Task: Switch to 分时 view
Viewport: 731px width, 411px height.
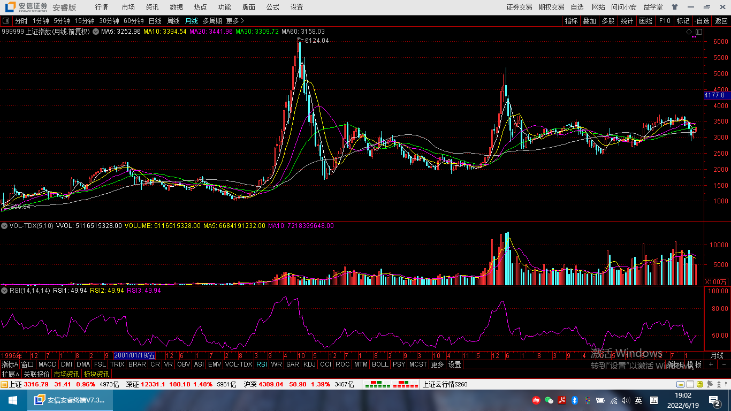Action: pyautogui.click(x=21, y=21)
